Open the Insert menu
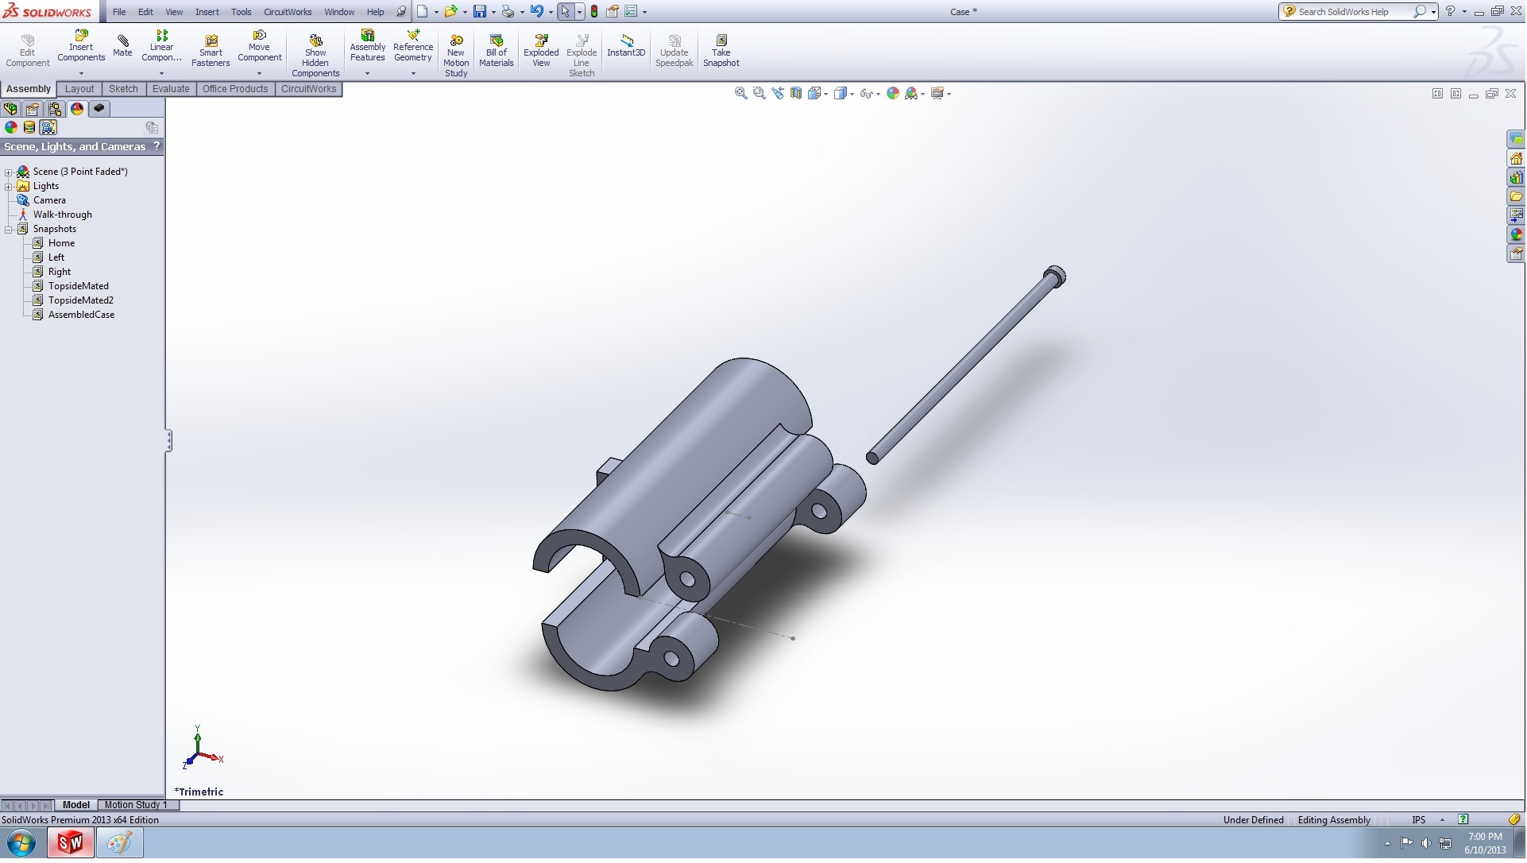Viewport: 1527px width, 863px height. (x=207, y=12)
